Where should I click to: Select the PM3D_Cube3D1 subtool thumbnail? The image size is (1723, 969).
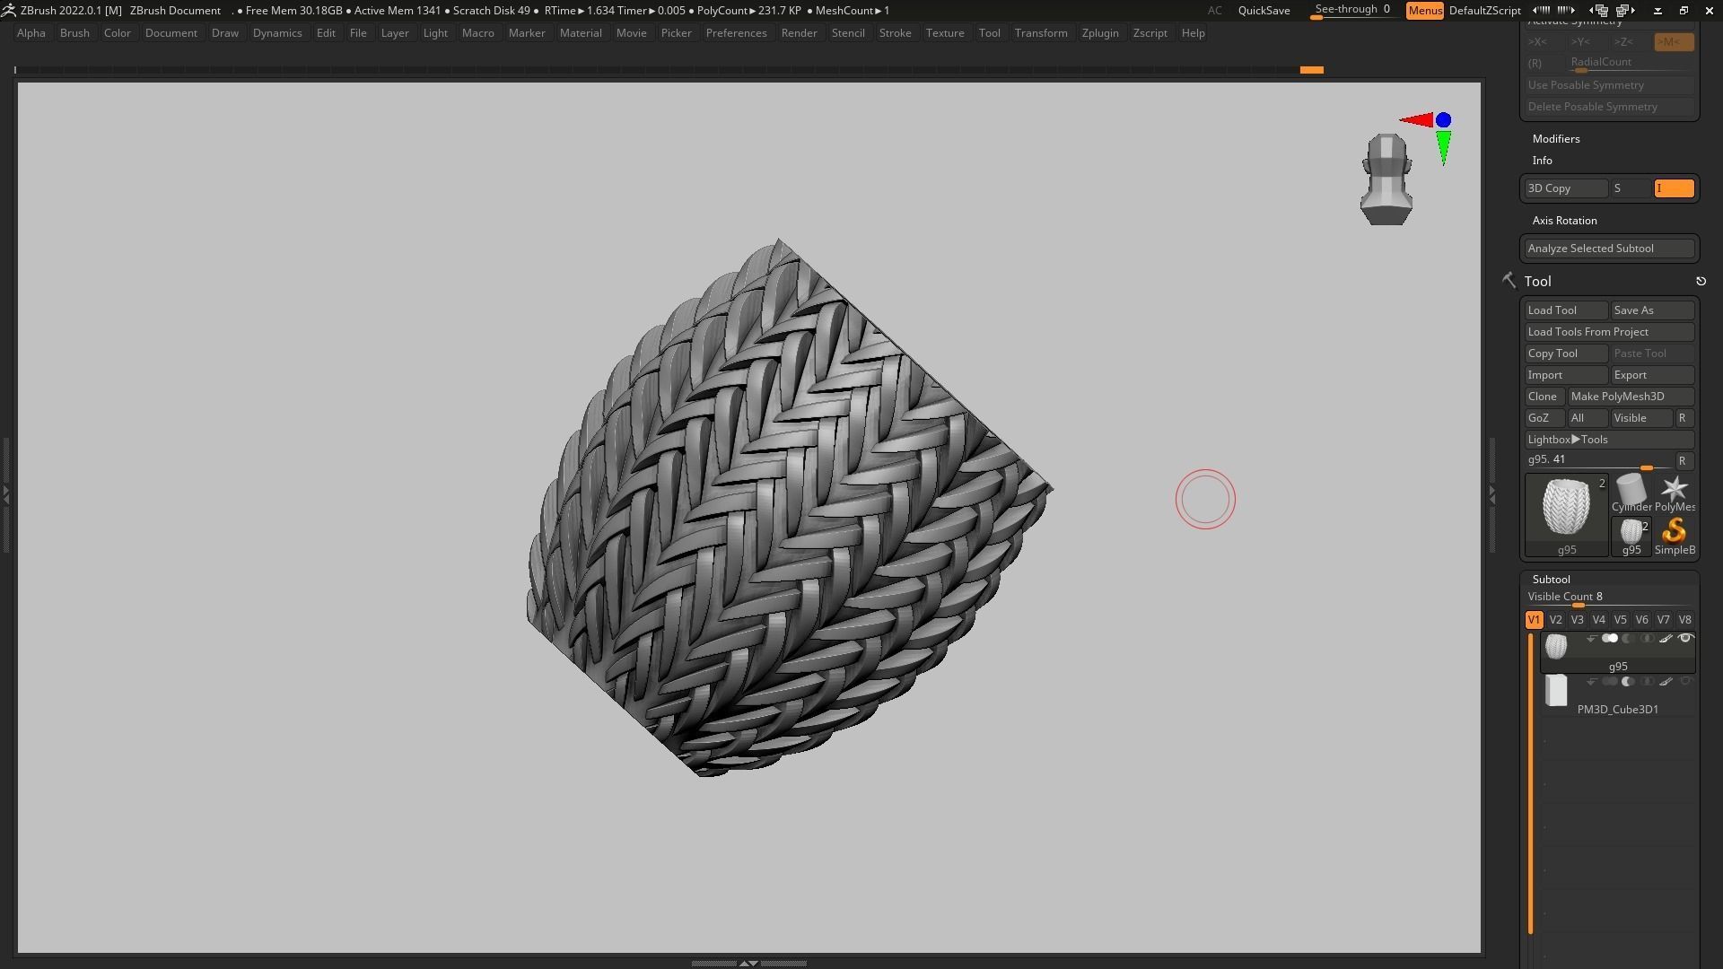point(1556,691)
